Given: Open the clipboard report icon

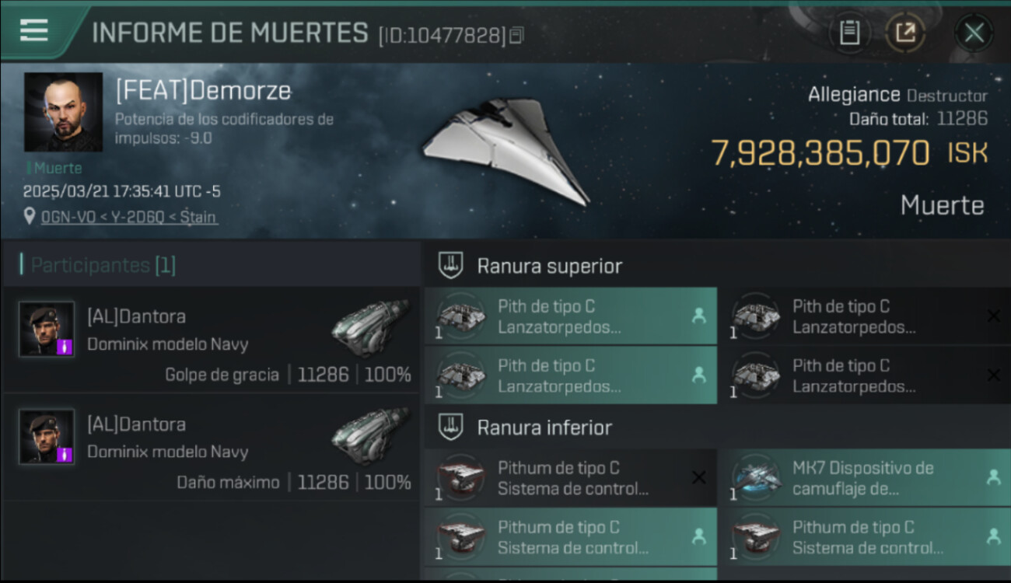Looking at the screenshot, I should [x=850, y=33].
